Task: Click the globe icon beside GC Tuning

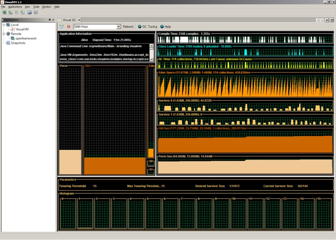Action: [x=140, y=27]
